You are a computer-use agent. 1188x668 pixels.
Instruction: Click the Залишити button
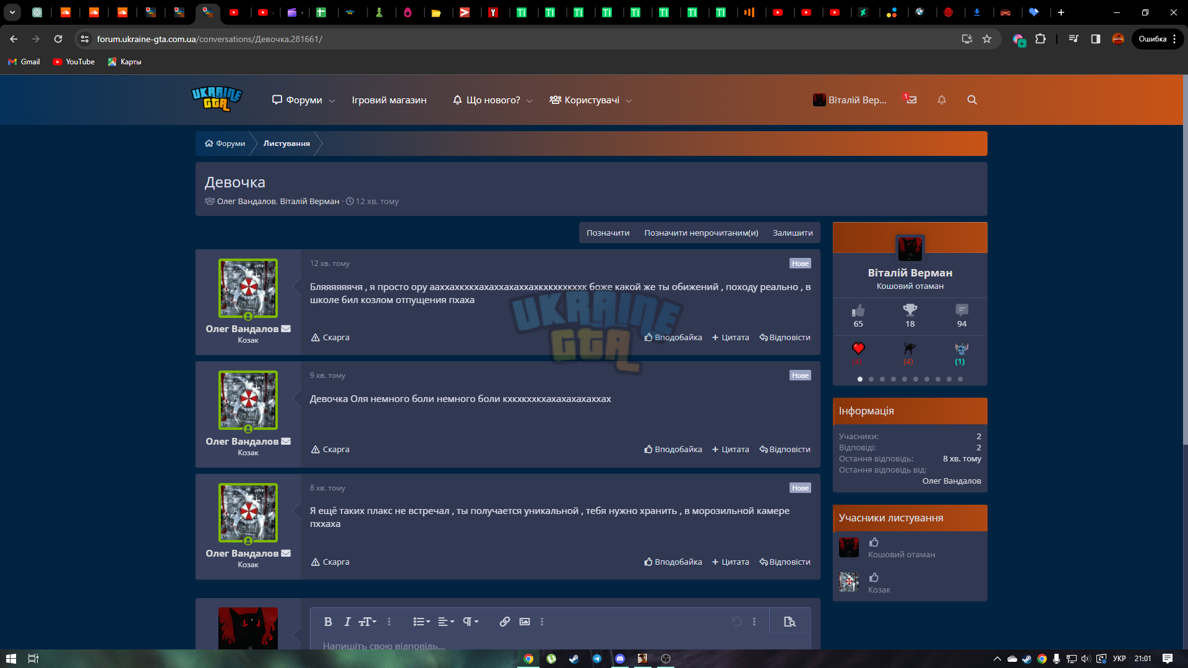tap(793, 233)
